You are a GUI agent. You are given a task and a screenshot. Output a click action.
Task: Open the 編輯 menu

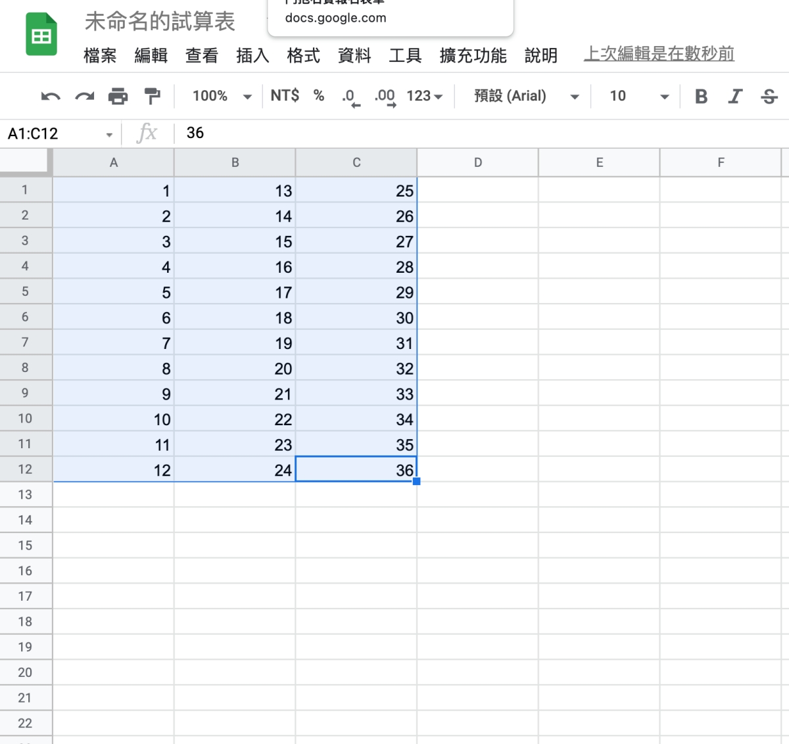pyautogui.click(x=151, y=55)
